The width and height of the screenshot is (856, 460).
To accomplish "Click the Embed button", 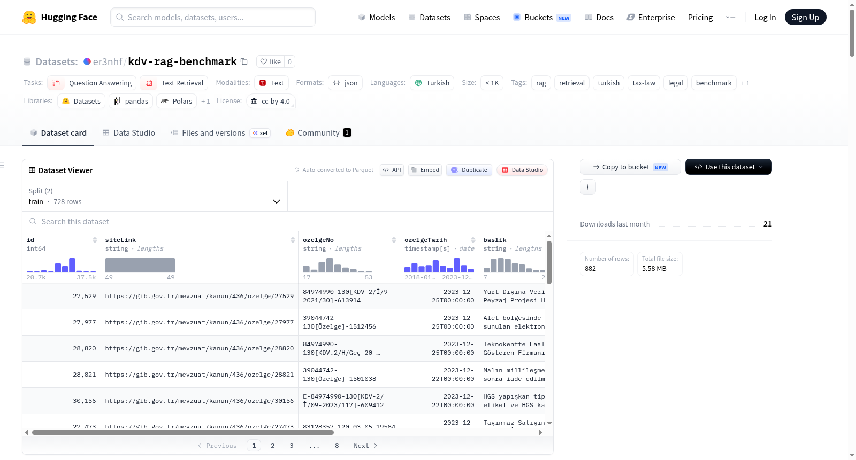I will (x=425, y=170).
